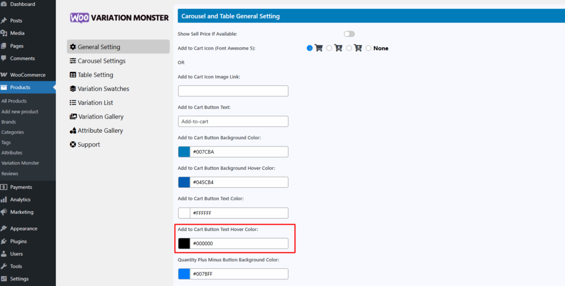565x286 pixels.
Task: Open Add new product submenu link
Action: [x=20, y=111]
